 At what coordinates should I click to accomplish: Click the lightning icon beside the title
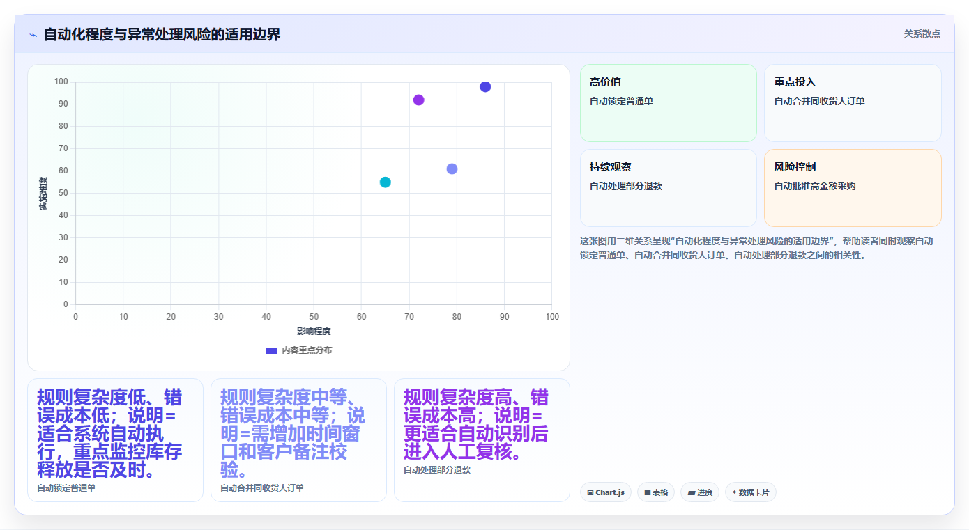33,35
